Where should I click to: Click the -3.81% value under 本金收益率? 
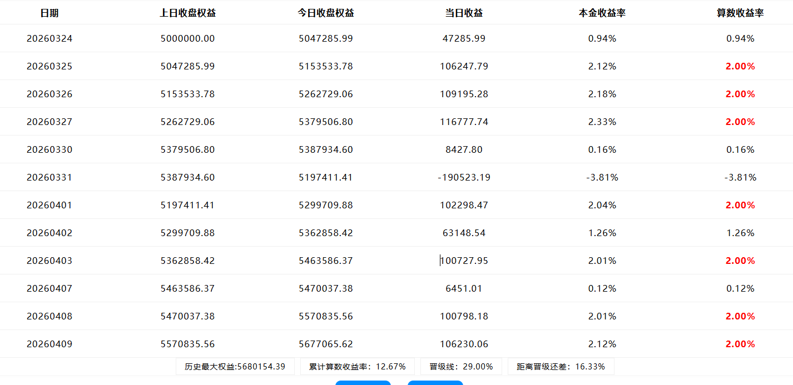coord(602,177)
